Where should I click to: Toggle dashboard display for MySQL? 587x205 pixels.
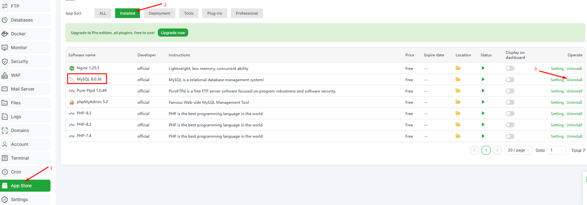[510, 80]
